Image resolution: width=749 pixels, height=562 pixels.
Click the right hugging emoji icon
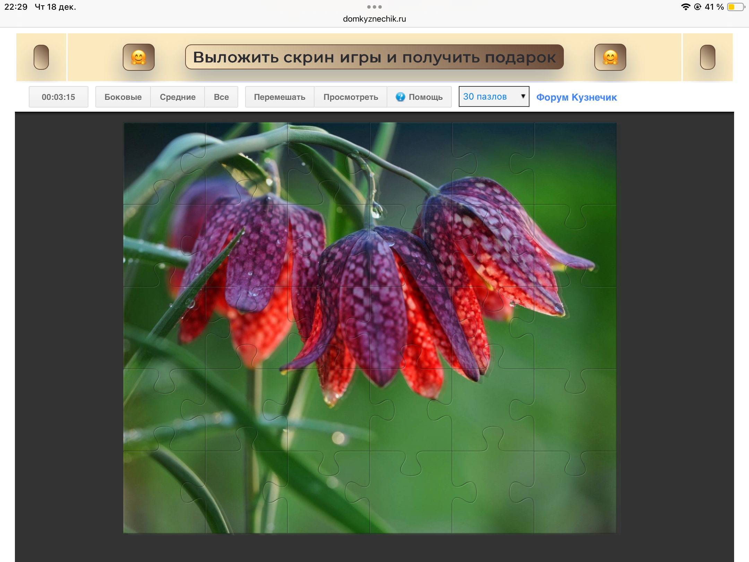coord(610,57)
